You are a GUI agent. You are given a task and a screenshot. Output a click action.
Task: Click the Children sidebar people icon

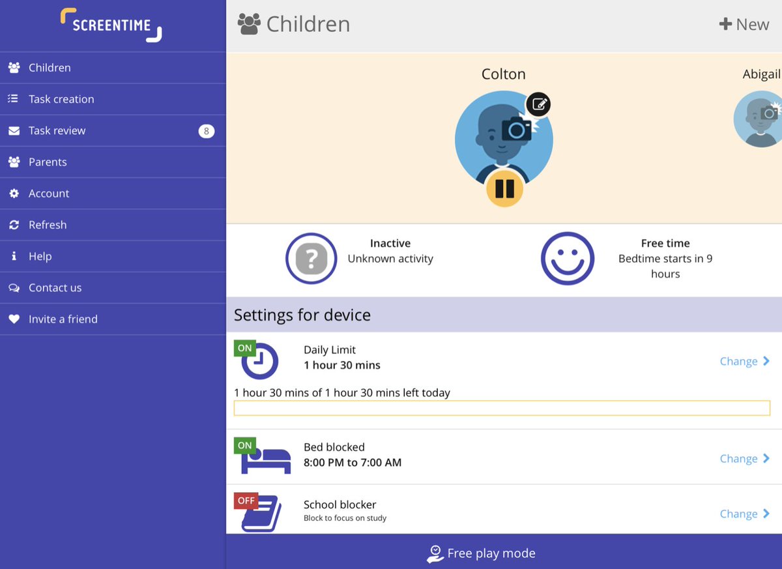tap(14, 68)
